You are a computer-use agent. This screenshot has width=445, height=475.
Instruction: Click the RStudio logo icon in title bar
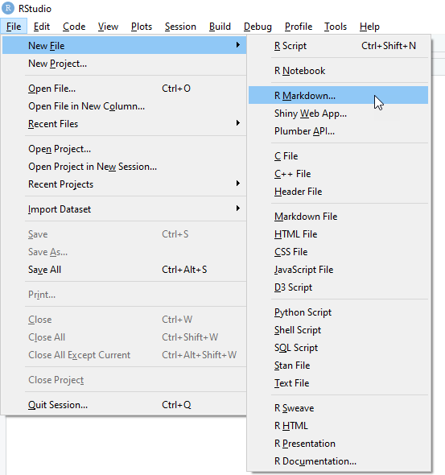[x=8, y=8]
